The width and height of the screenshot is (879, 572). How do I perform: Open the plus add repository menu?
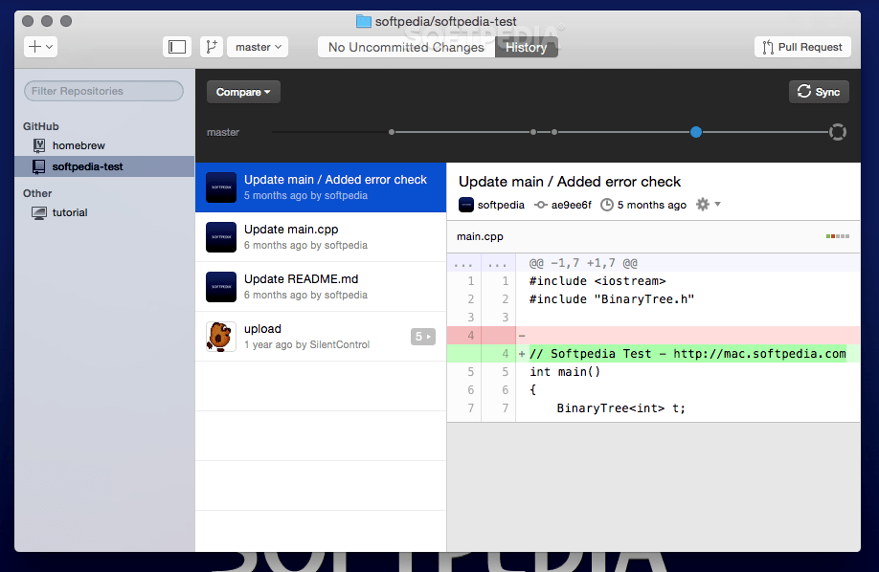coord(40,47)
